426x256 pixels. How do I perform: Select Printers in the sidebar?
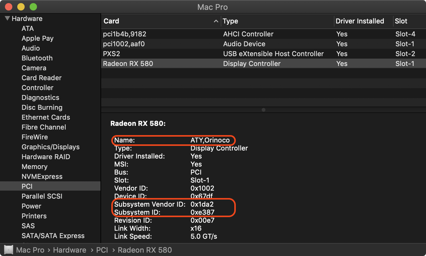click(x=34, y=216)
